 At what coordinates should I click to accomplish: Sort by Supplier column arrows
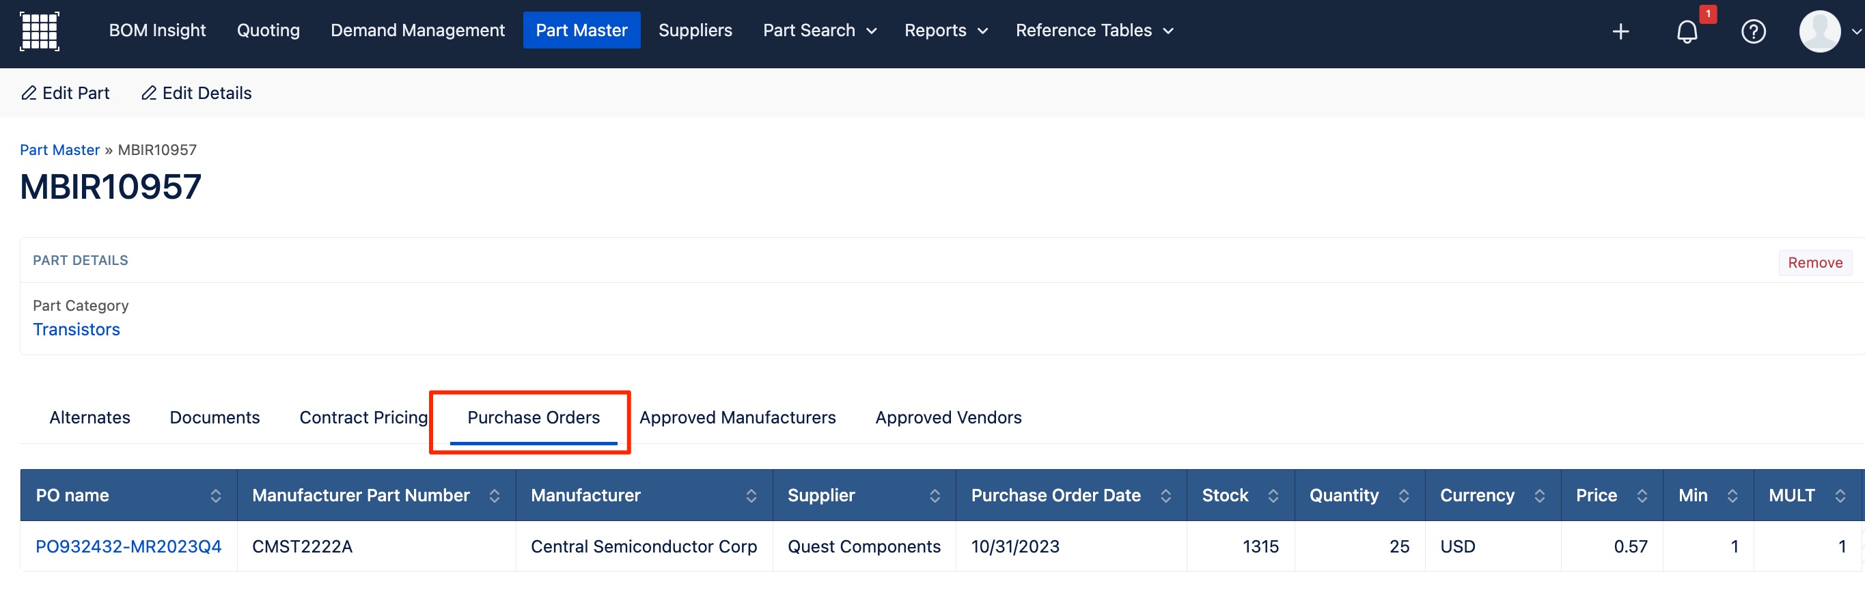point(935,495)
